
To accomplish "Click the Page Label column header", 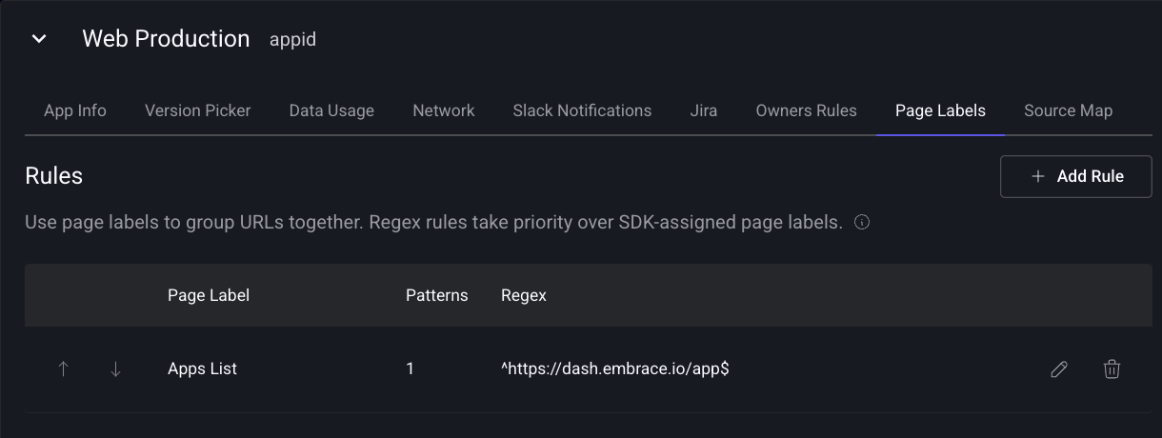I will click(x=209, y=295).
